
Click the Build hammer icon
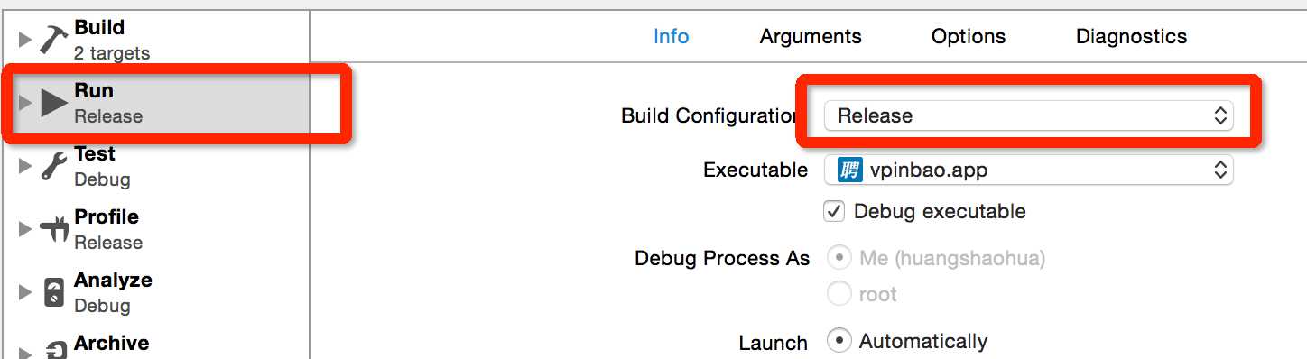pyautogui.click(x=53, y=38)
